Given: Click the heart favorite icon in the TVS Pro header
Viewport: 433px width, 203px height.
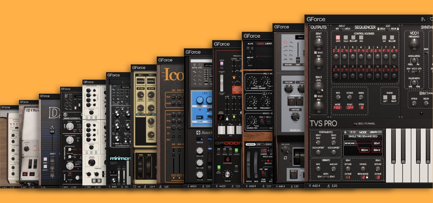Looking at the screenshot, I should point(431,19).
